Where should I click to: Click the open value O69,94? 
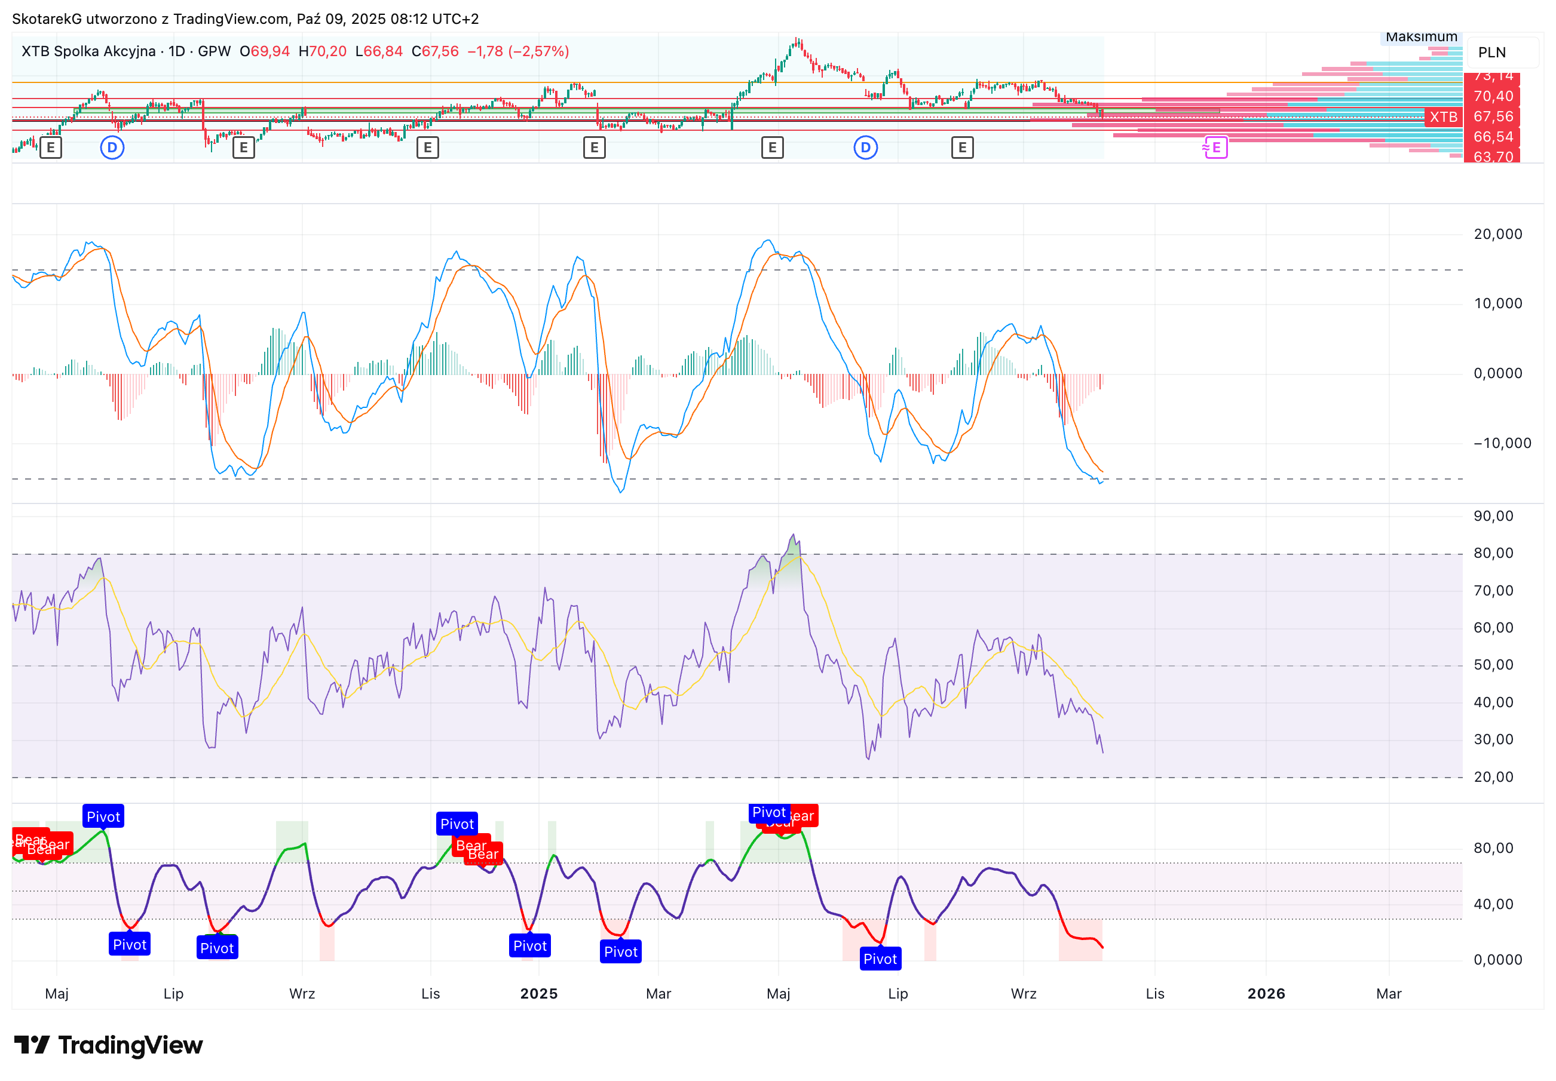[264, 51]
